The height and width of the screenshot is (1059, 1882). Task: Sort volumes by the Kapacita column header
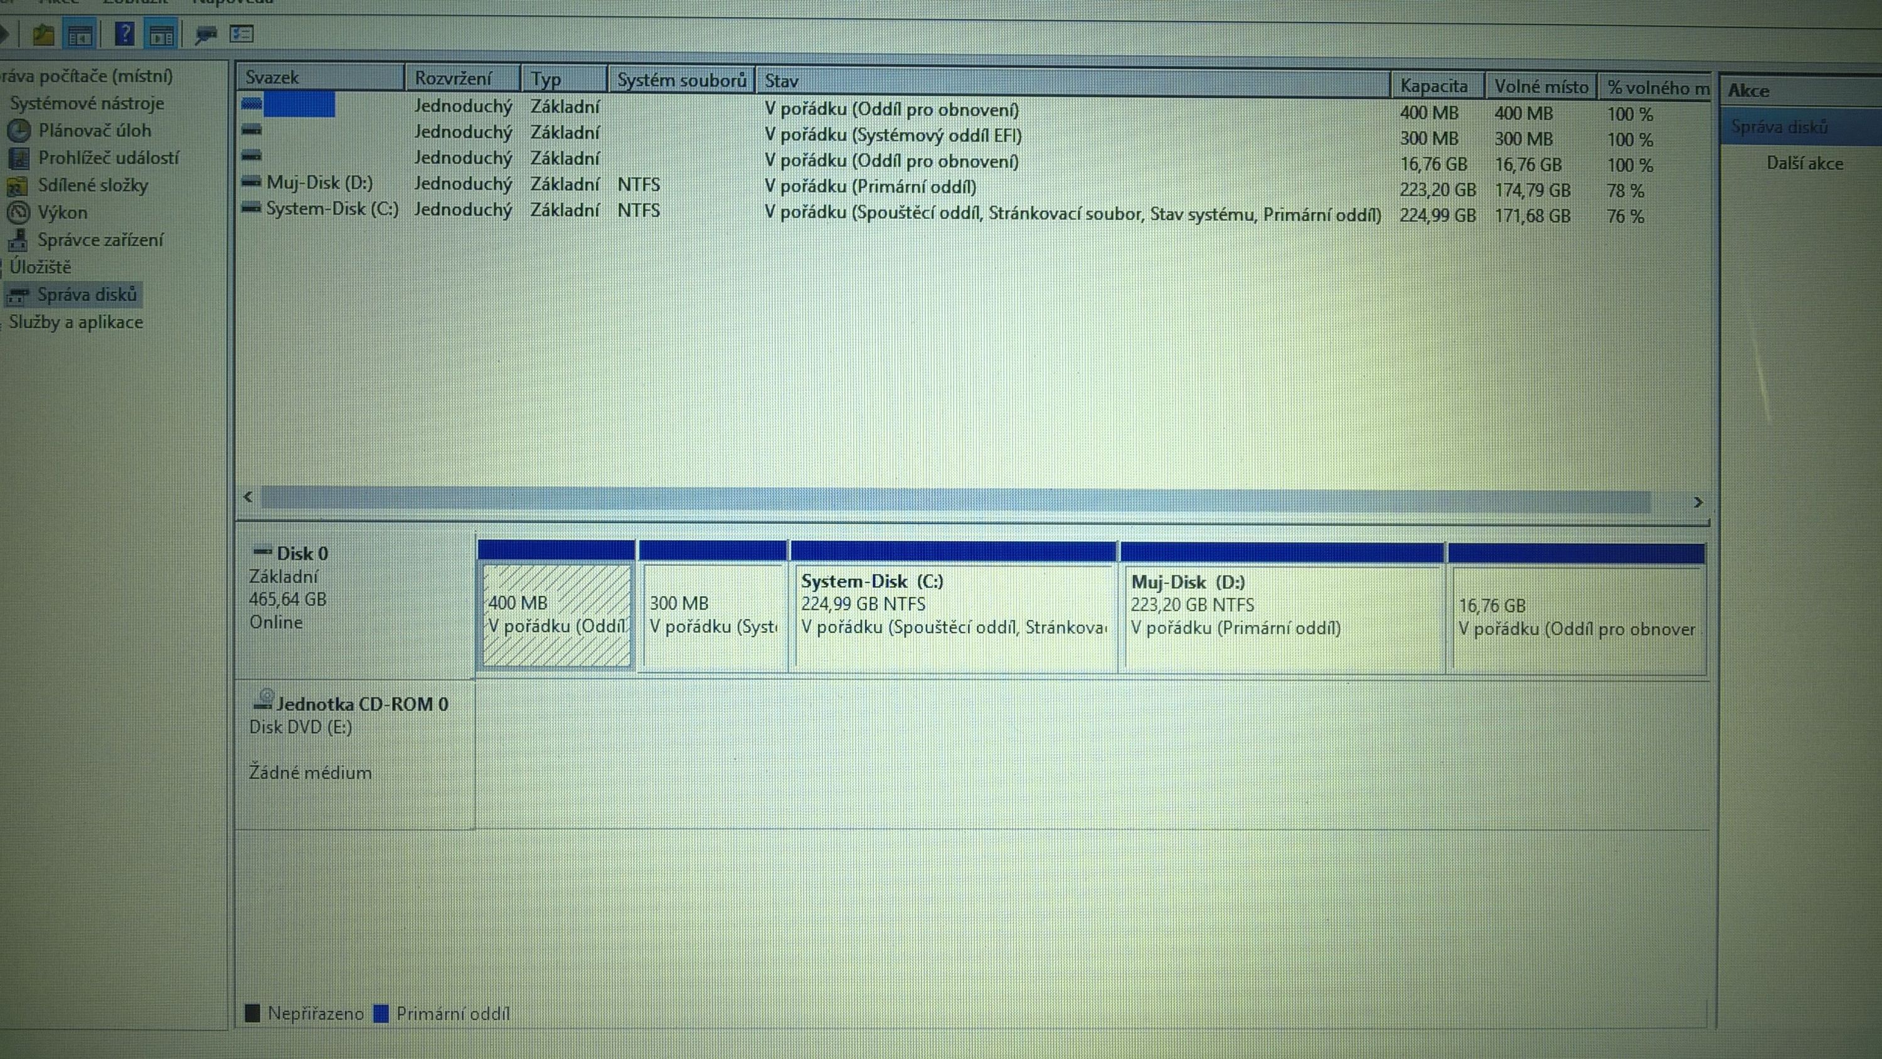click(x=1433, y=86)
